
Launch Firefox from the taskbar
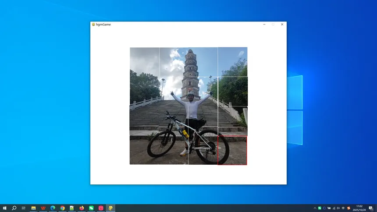pos(82,208)
